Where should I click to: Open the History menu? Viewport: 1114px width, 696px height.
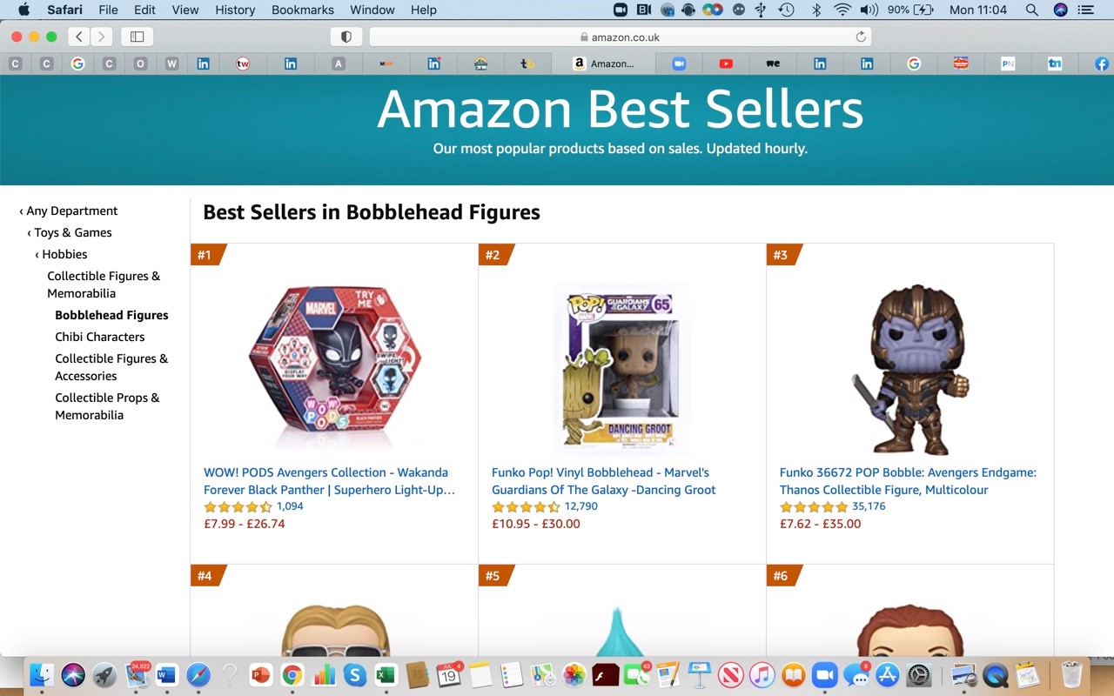click(x=235, y=10)
